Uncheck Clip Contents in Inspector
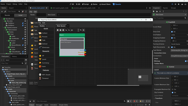The height and width of the screenshot is (106, 188). (172, 92)
